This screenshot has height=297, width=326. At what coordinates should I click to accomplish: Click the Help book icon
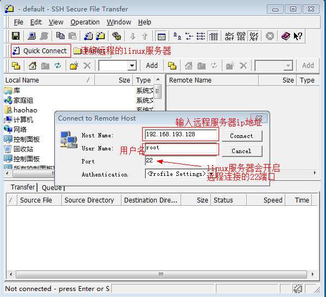[286, 36]
